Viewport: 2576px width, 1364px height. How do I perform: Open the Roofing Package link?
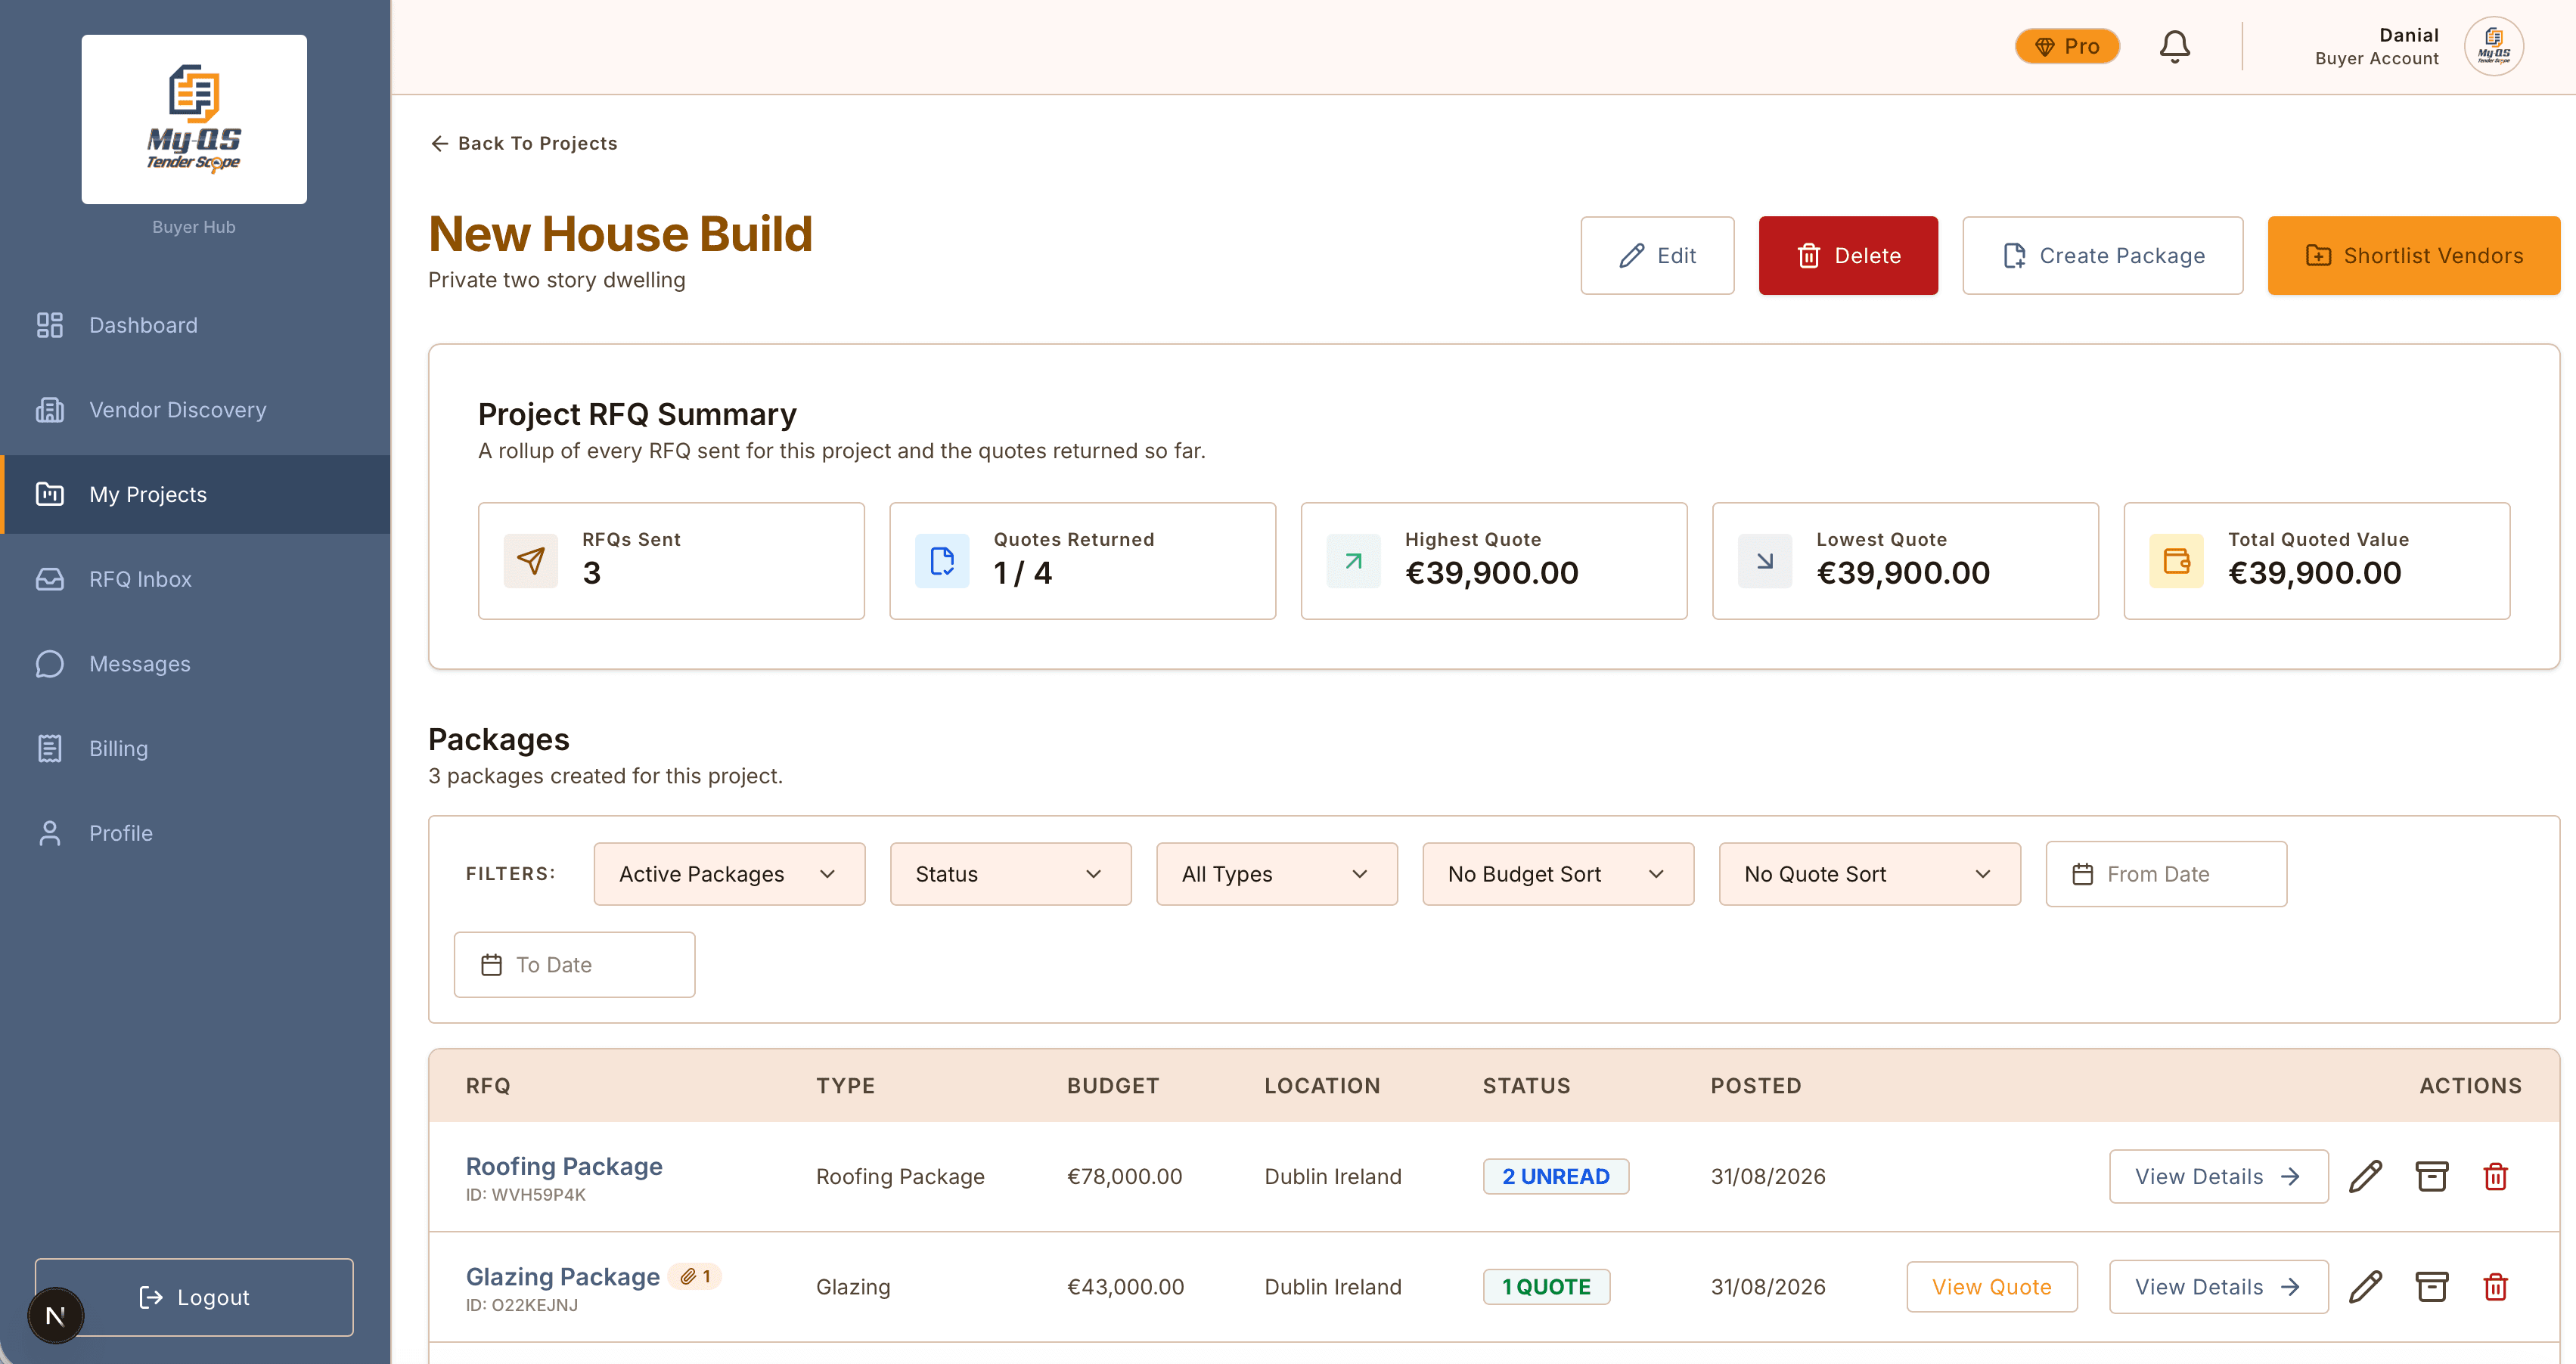click(564, 1166)
